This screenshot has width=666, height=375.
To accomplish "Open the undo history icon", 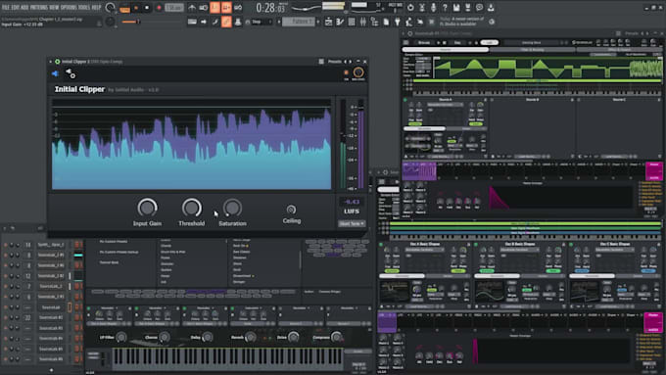I will tap(410, 8).
